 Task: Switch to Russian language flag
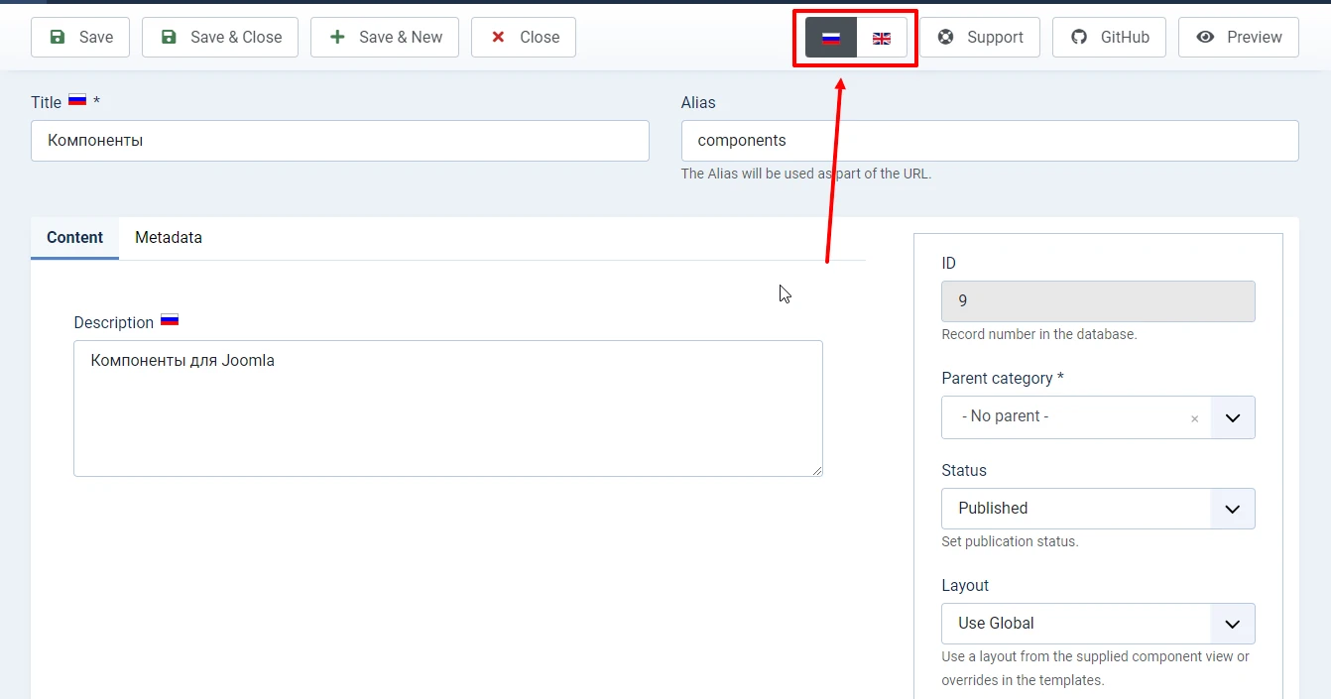(831, 38)
